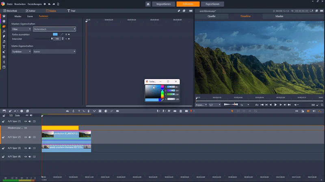Toggle loop playback icon
Viewport: 325px width, 182px height.
click(x=257, y=105)
